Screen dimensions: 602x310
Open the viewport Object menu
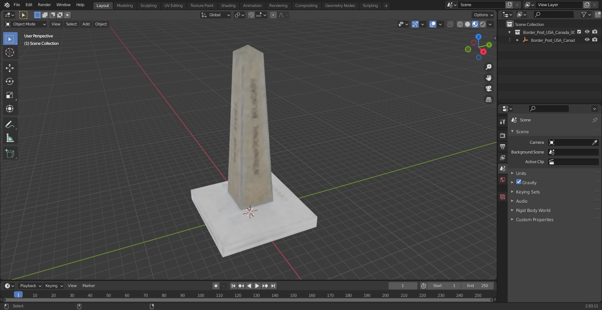(x=101, y=24)
